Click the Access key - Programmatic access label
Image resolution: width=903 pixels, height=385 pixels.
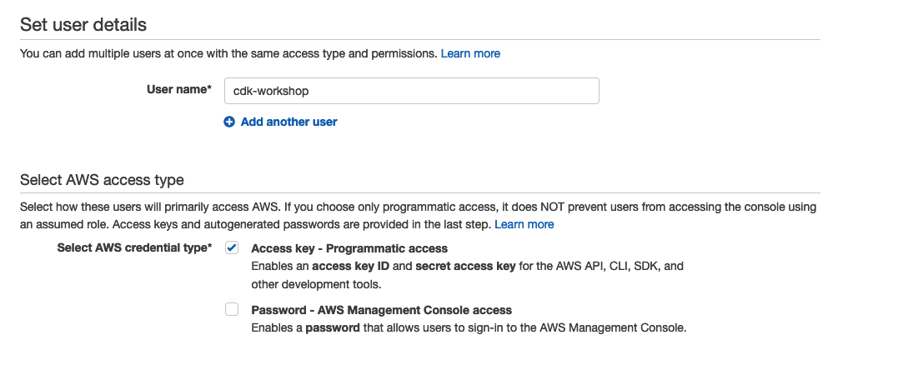[349, 248]
